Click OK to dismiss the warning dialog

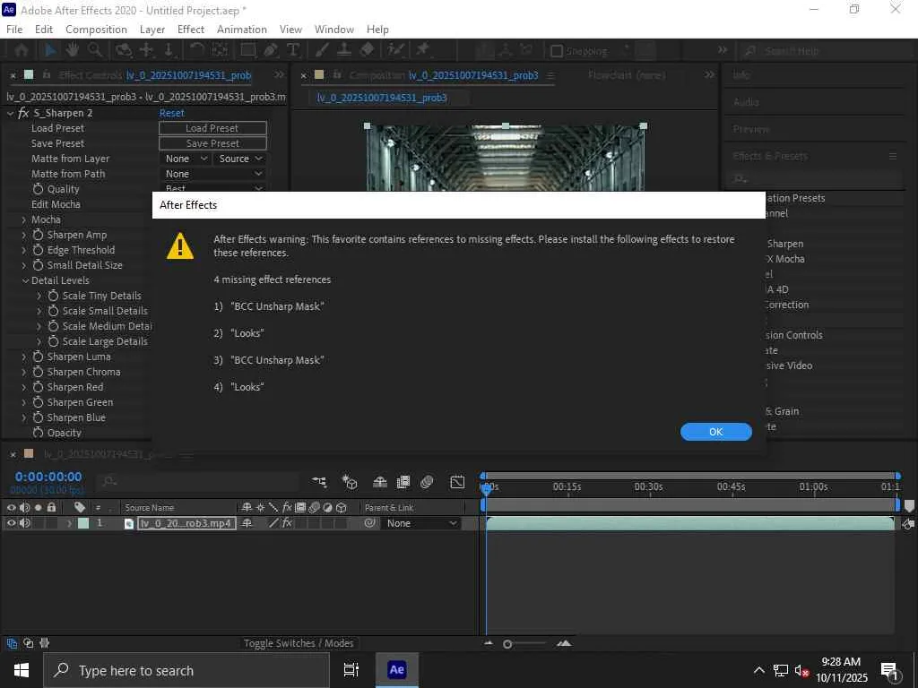pyautogui.click(x=715, y=432)
